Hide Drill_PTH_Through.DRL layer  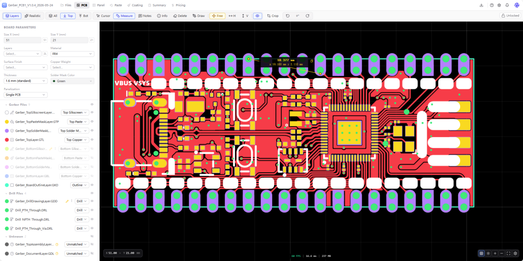click(92, 210)
